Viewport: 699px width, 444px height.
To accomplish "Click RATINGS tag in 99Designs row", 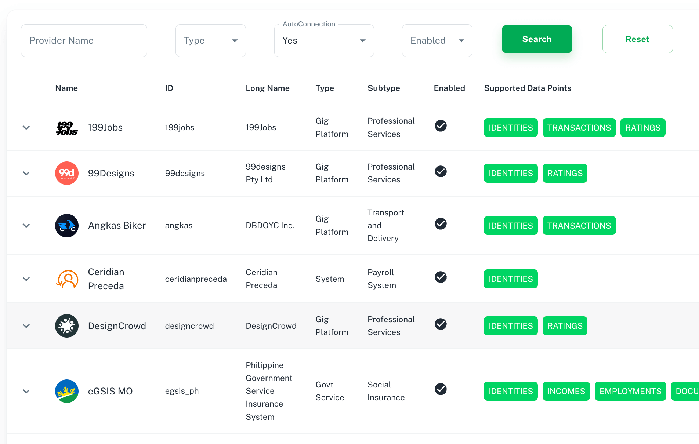I will 565,173.
